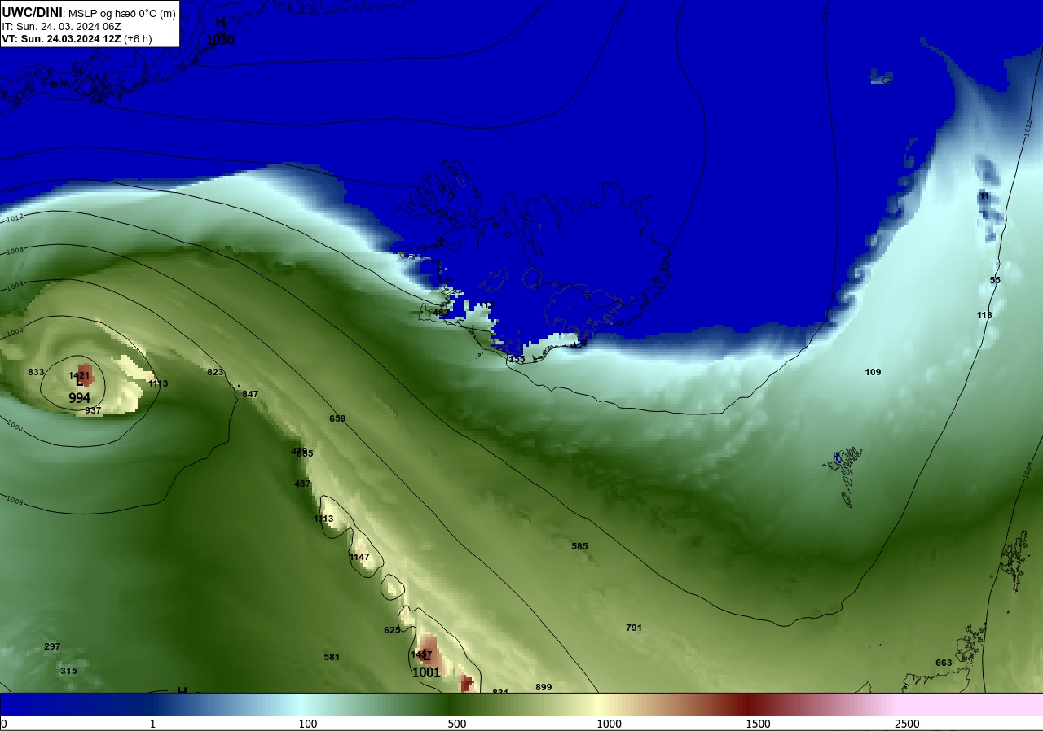Select the 11 height value

click(x=984, y=196)
